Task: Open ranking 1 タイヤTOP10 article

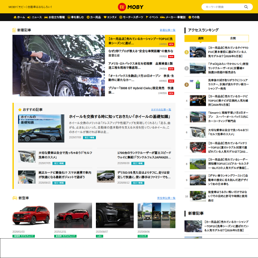Action: [228, 52]
